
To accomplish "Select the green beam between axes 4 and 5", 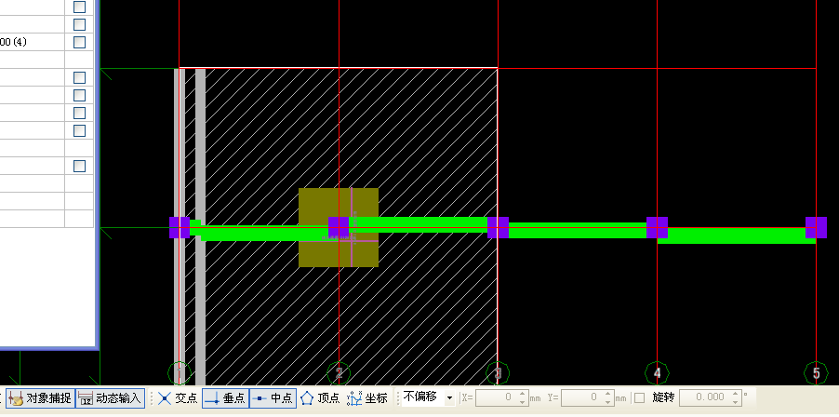I will click(x=737, y=235).
